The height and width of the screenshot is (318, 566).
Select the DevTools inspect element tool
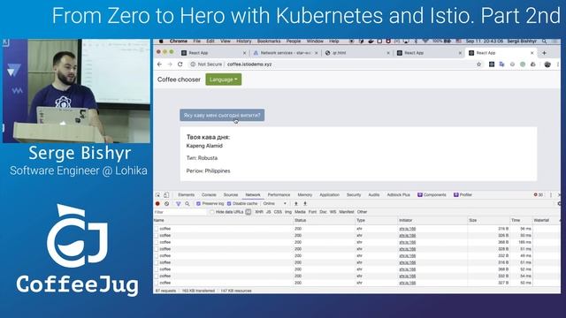coord(157,194)
